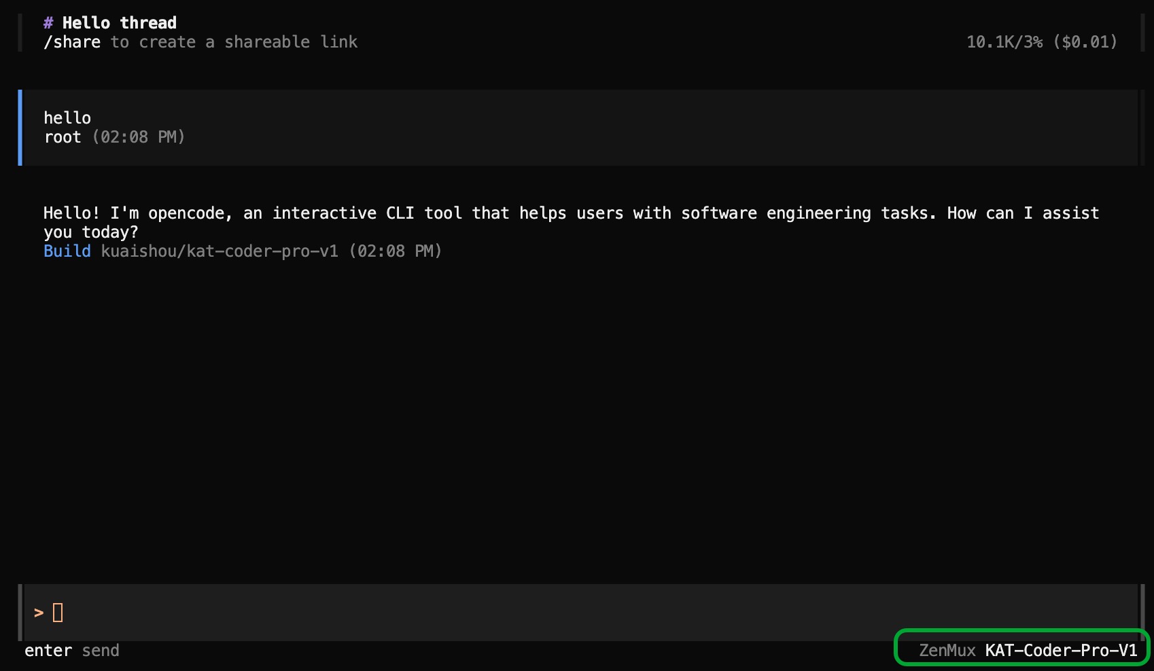Select the Hello thread header tab
The height and width of the screenshot is (671, 1154).
click(x=109, y=22)
